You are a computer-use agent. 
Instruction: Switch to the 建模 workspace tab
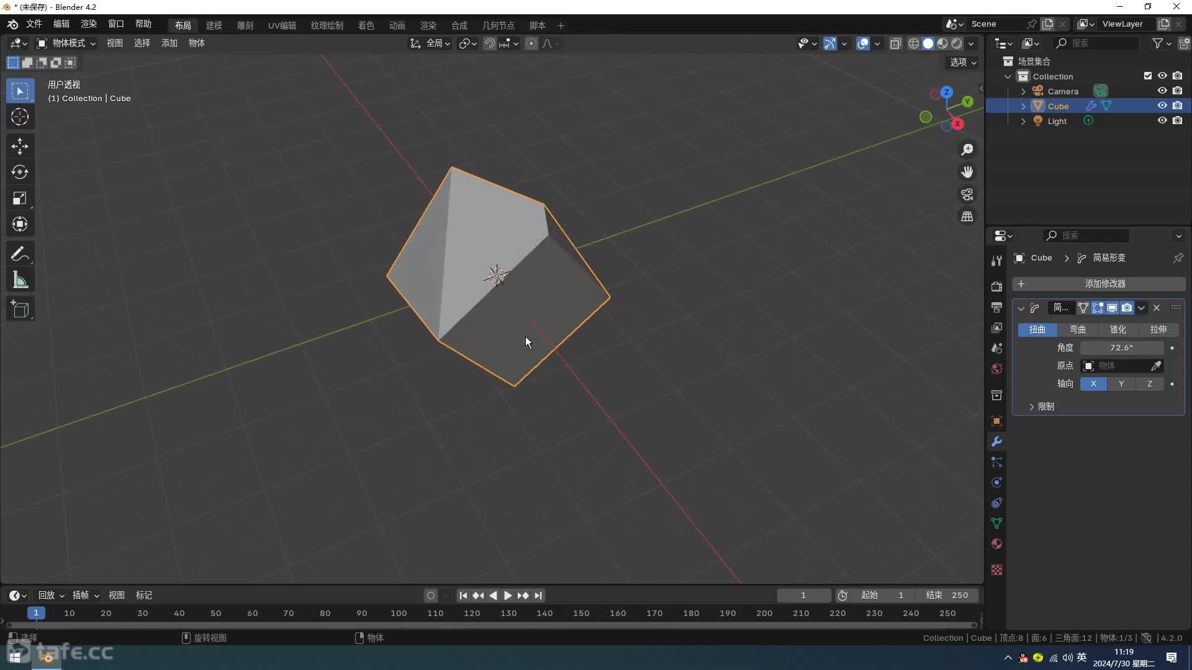tap(214, 25)
